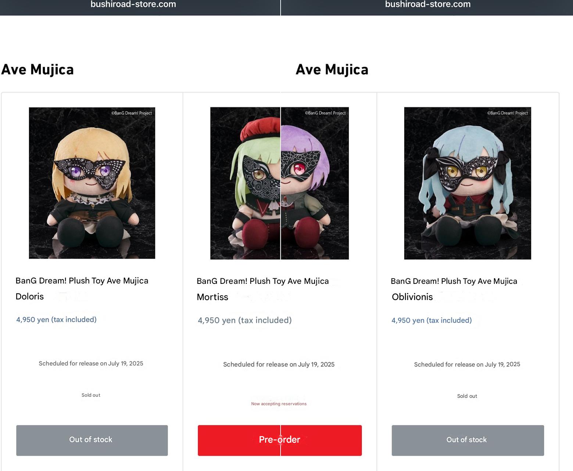Click Out of stock button under Doloris
This screenshot has width=573, height=471.
(x=92, y=440)
